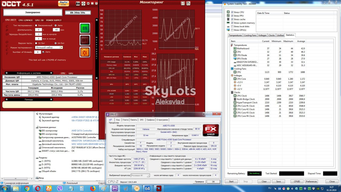Viewport: 341px width, 192px height.
Task: Uncheck Stress FPU in AIDA64
Action: pos(232,16)
